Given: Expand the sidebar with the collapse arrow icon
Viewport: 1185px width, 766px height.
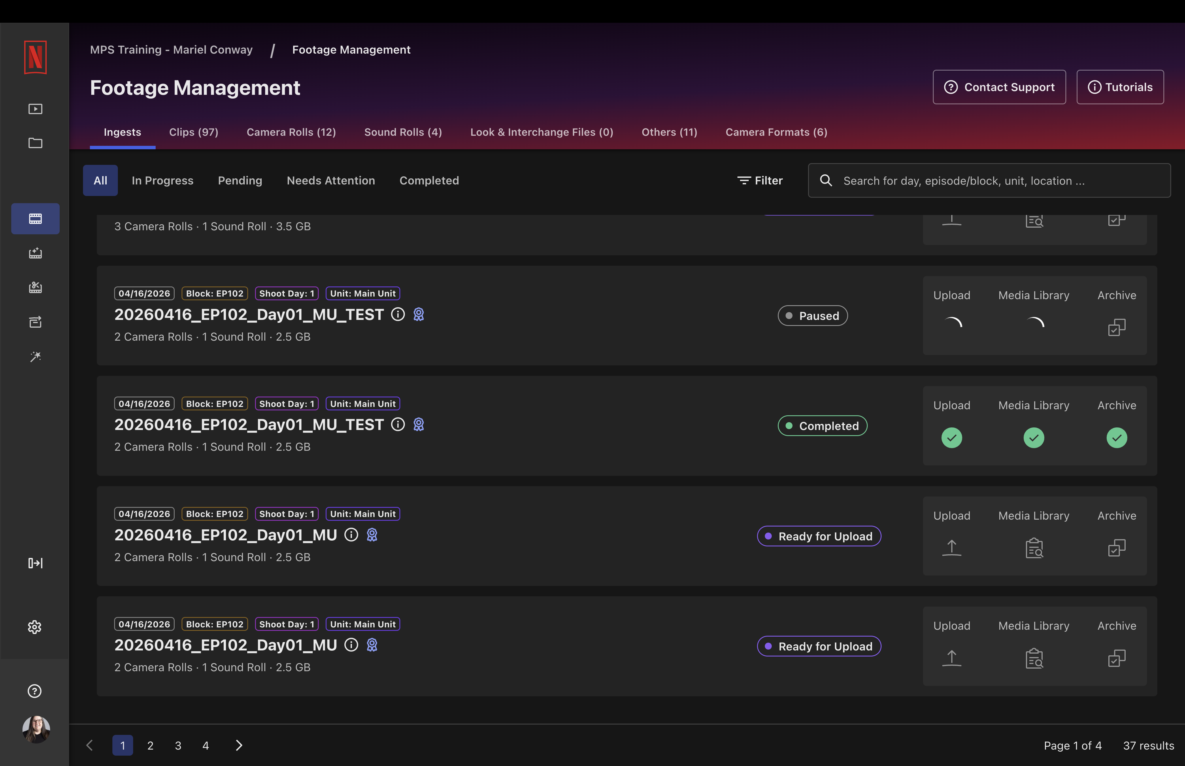Looking at the screenshot, I should point(35,563).
